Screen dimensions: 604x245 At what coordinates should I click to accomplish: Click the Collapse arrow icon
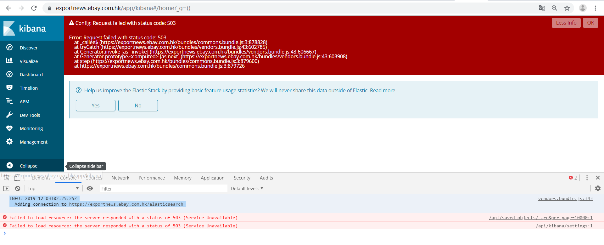click(10, 166)
